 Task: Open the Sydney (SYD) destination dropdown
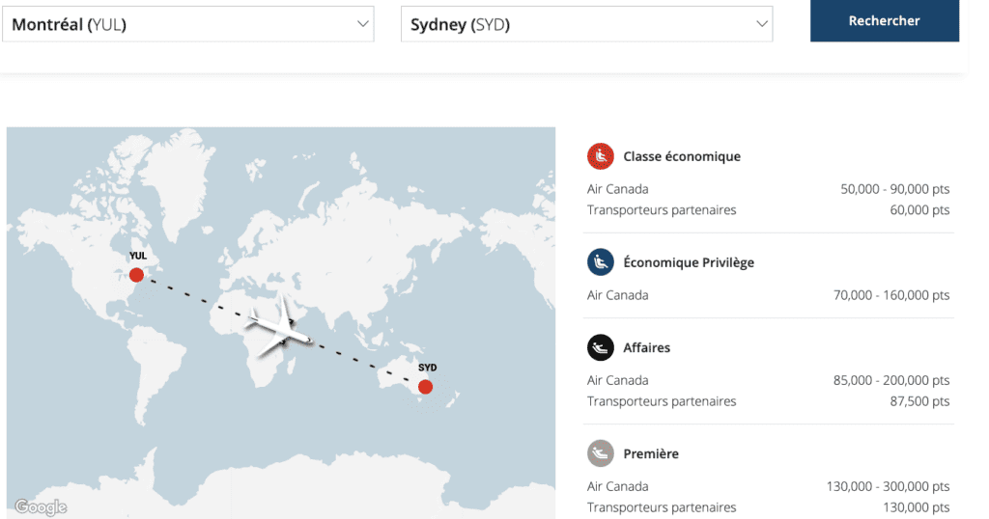pos(586,24)
